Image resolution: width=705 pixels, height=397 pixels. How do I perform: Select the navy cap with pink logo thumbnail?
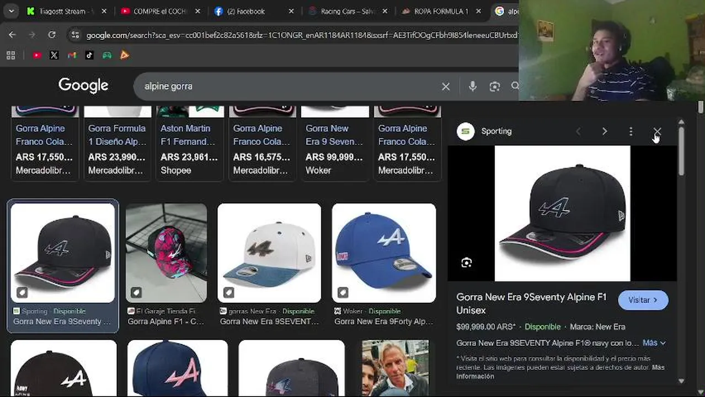coord(177,368)
